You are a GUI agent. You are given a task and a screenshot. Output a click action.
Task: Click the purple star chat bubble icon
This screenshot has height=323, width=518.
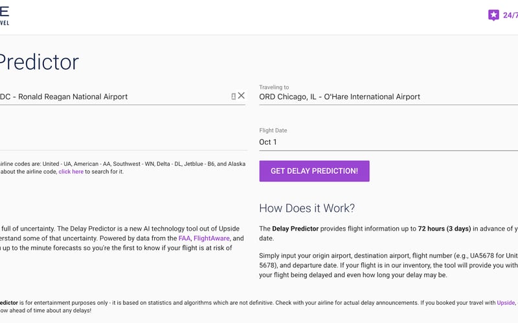[x=493, y=15]
